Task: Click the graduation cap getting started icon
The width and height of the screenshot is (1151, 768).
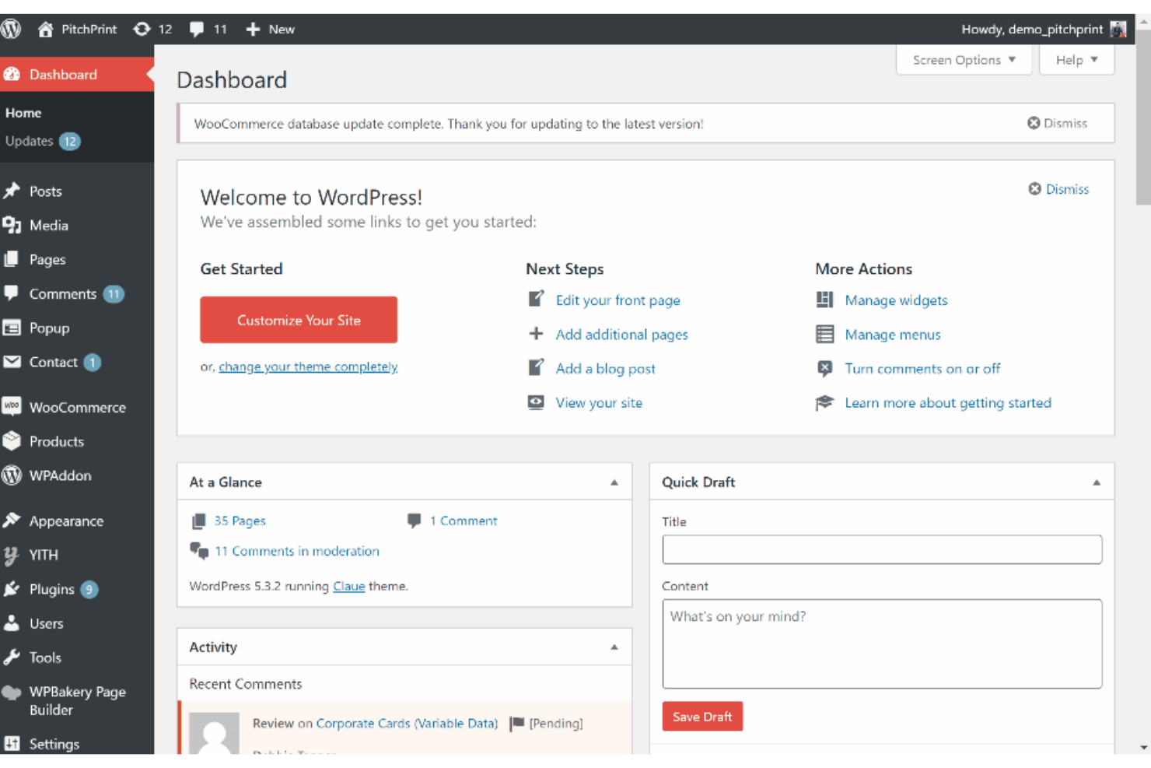Action: [824, 402]
